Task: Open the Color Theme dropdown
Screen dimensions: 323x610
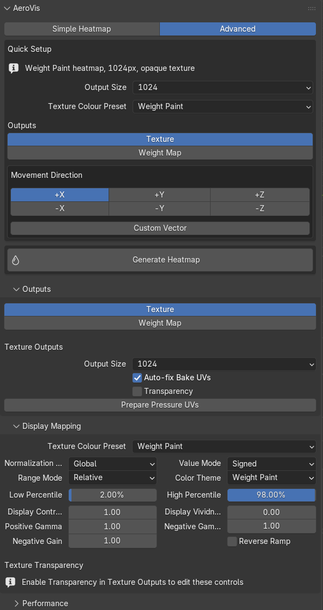Action: (x=272, y=478)
